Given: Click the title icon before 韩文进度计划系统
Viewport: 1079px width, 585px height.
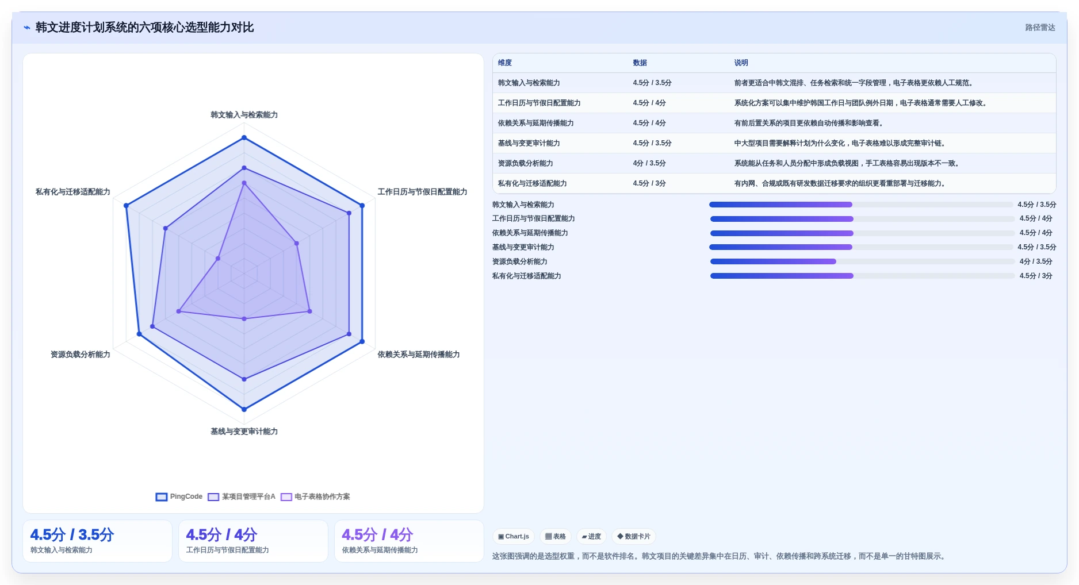Looking at the screenshot, I should 26,28.
